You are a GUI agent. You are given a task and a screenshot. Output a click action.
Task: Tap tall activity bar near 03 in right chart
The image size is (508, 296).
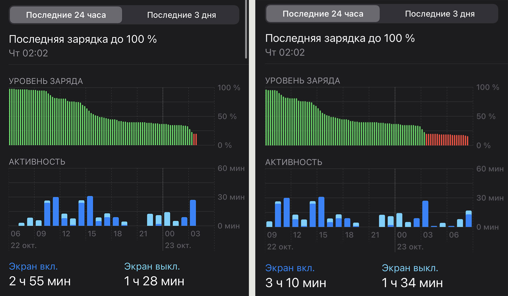click(425, 214)
